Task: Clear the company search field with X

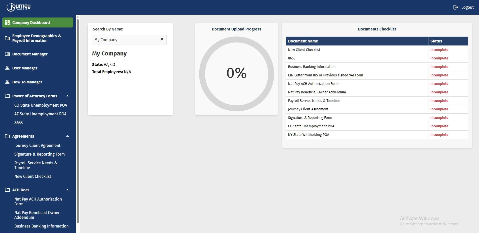Action: [162, 39]
